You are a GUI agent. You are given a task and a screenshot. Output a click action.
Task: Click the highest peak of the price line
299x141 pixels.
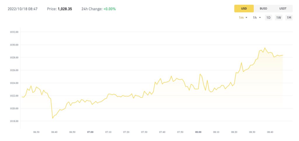(265, 48)
